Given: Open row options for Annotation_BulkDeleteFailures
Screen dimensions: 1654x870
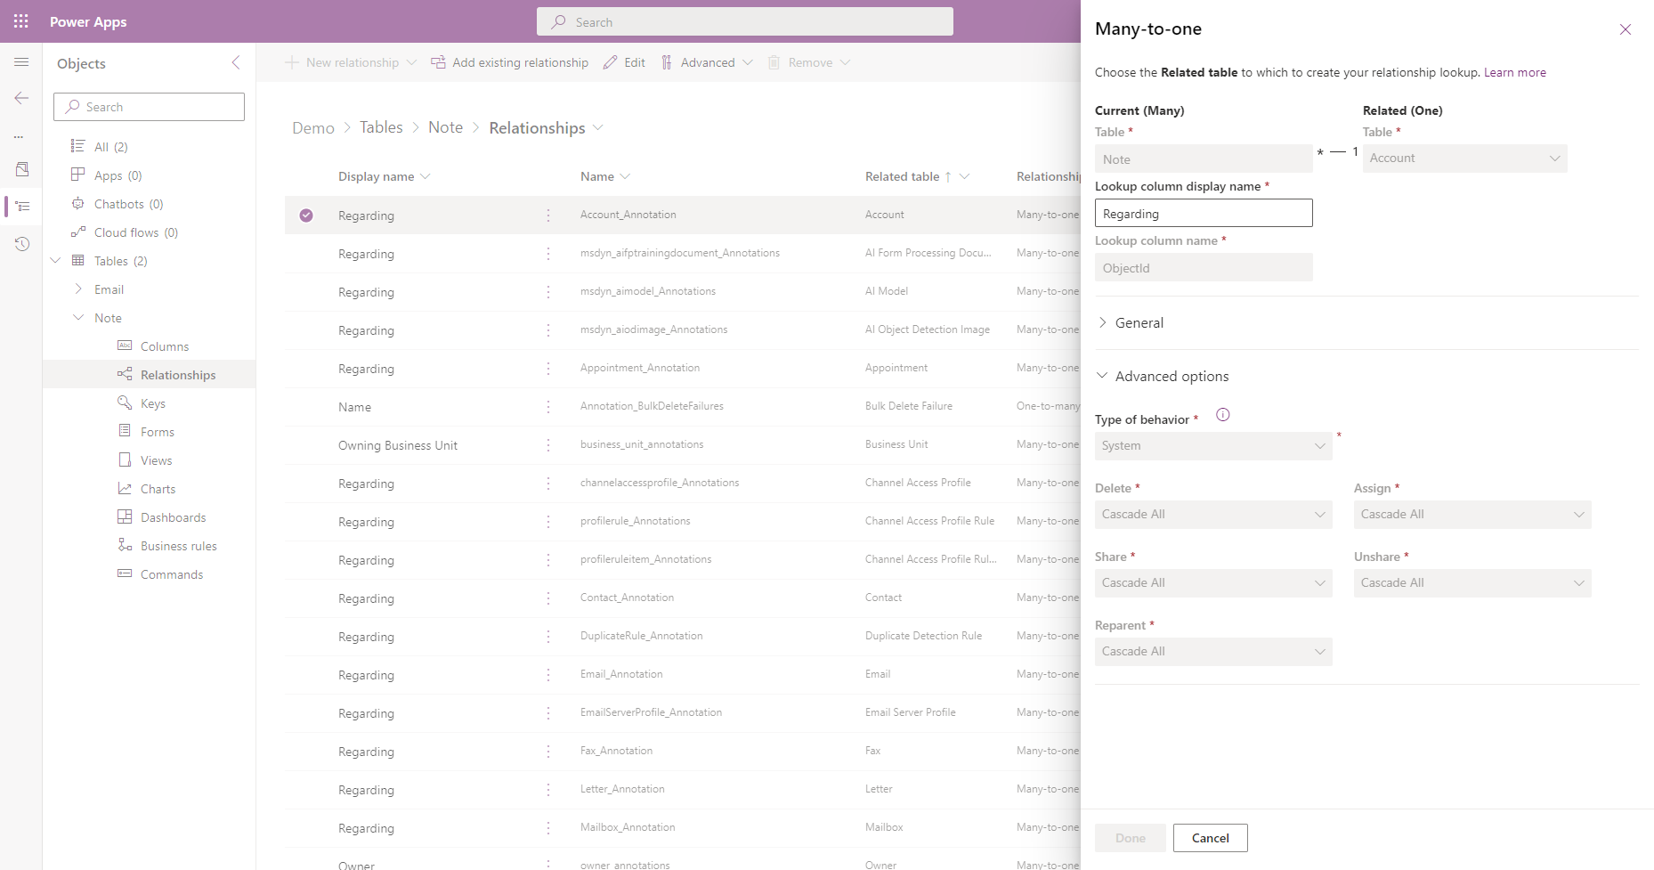Looking at the screenshot, I should coord(548,407).
